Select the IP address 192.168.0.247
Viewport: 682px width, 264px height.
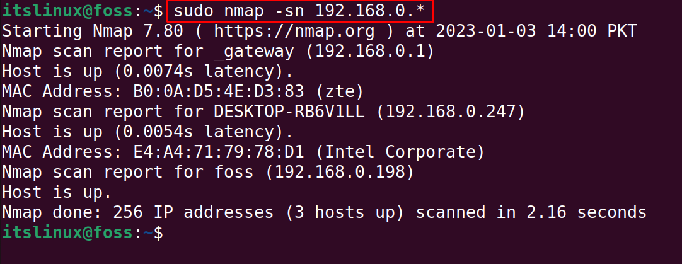450,112
